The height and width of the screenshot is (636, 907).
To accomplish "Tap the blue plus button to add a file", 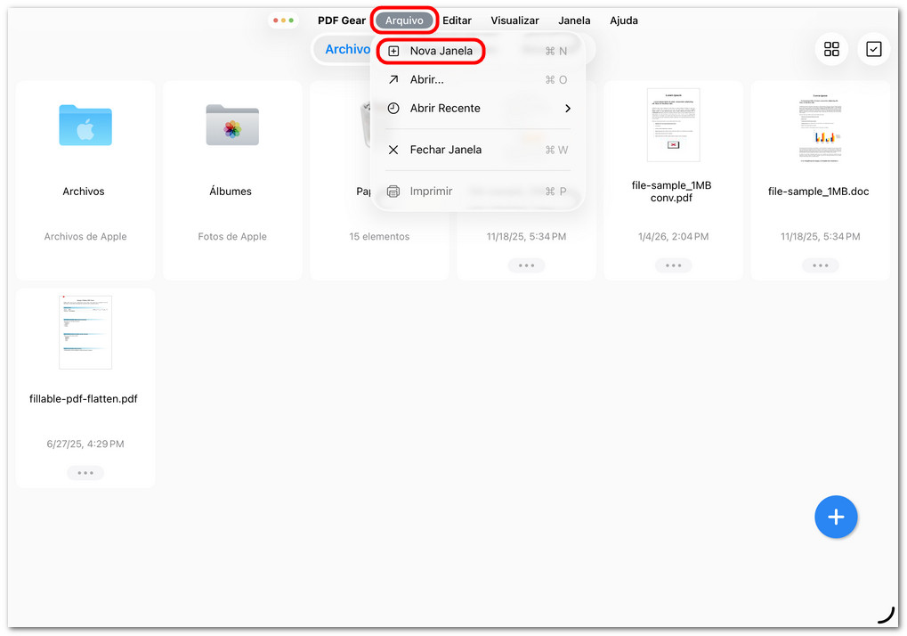I will [x=836, y=517].
